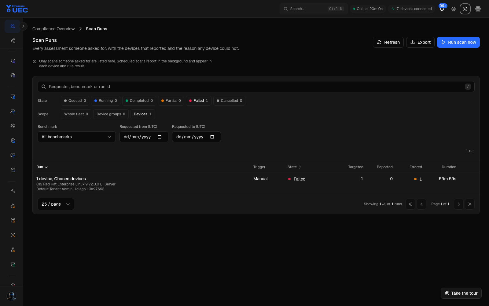The height and width of the screenshot is (306, 489).
Task: Filter scope by Device groups
Action: point(111,114)
